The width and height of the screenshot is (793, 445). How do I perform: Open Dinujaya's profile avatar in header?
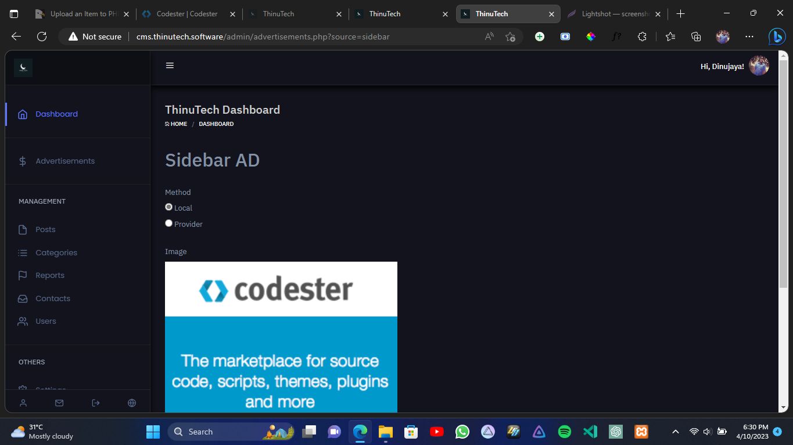(x=759, y=66)
